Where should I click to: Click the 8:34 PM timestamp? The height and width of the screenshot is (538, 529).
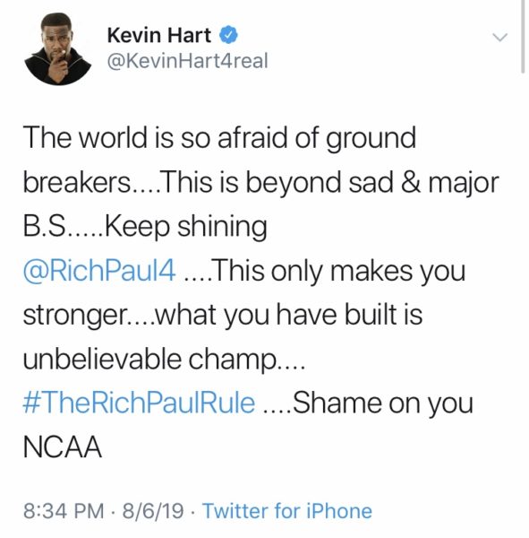(64, 511)
